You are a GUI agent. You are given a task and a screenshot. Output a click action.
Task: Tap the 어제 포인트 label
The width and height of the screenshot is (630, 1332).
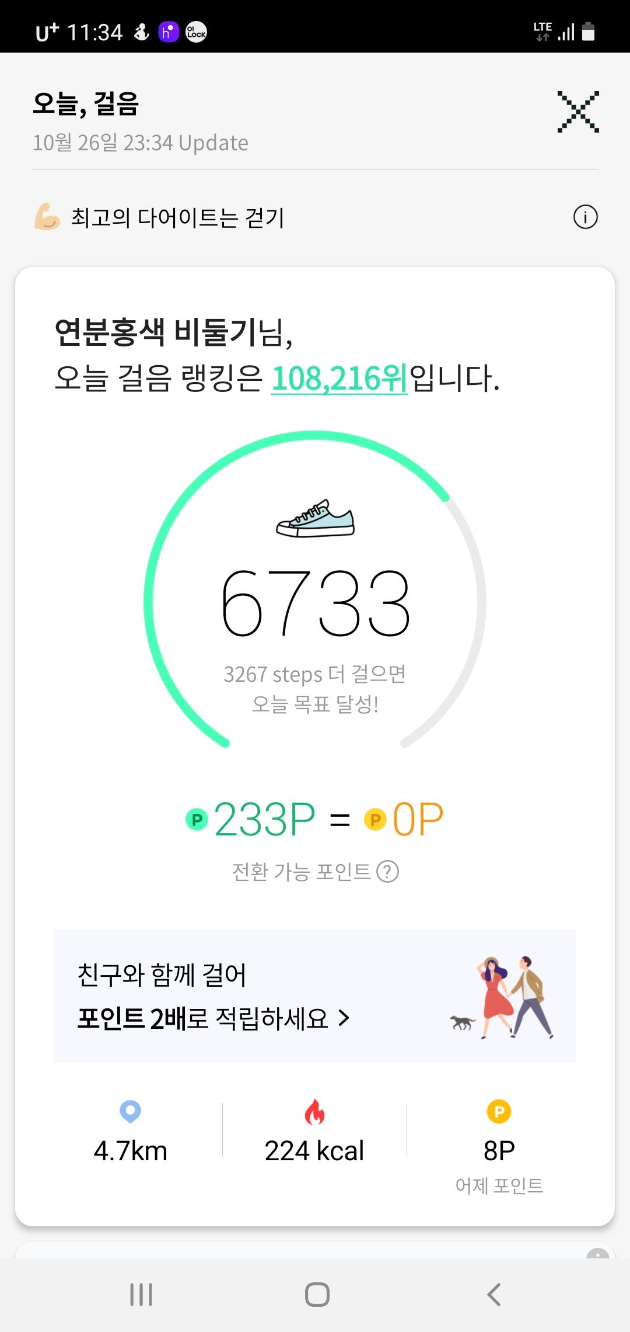coord(499,1185)
